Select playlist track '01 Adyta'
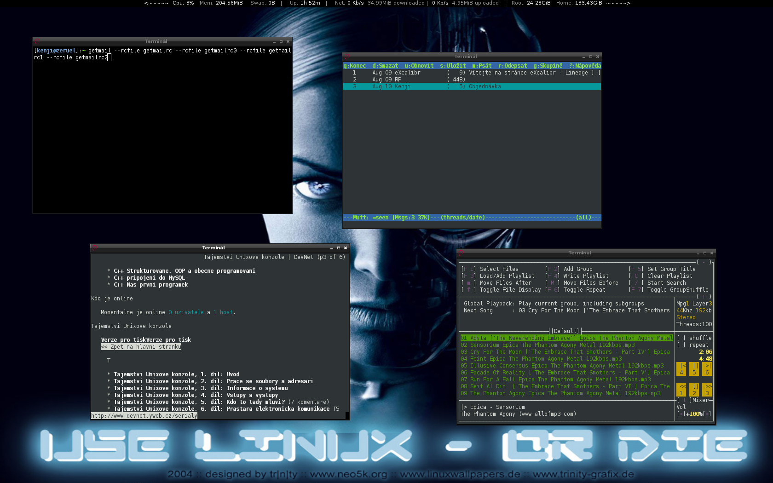 [x=567, y=338]
